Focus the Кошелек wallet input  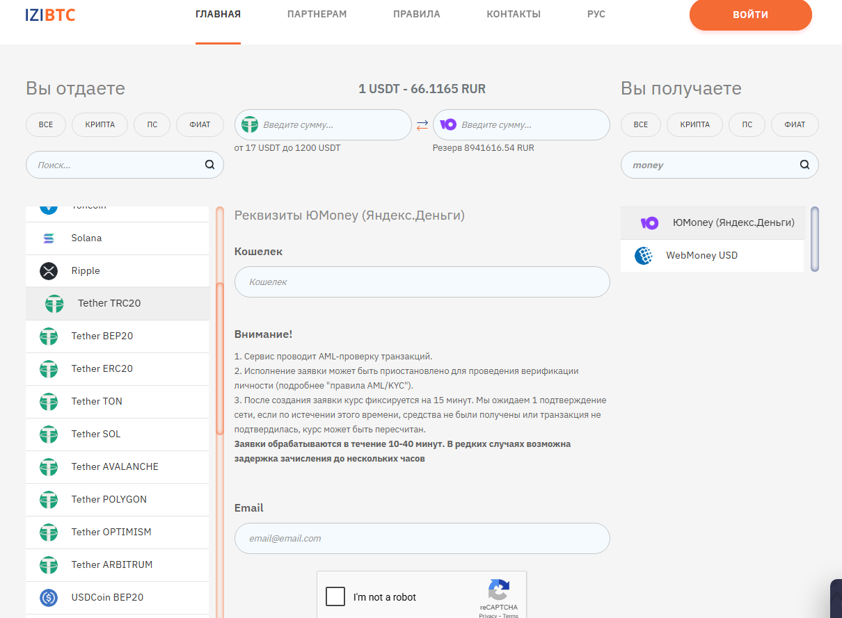pos(422,282)
